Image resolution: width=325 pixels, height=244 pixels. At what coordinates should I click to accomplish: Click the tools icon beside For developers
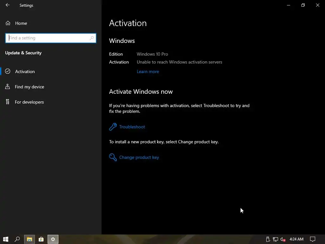[8, 102]
